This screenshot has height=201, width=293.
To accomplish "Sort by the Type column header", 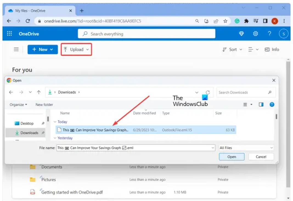I will point(166,113).
